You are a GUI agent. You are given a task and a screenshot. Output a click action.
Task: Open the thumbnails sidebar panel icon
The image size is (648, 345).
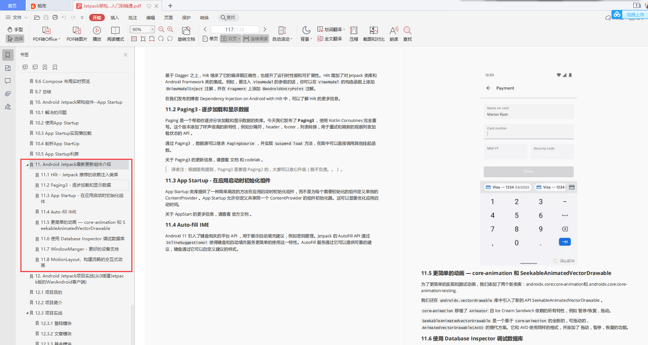8,68
